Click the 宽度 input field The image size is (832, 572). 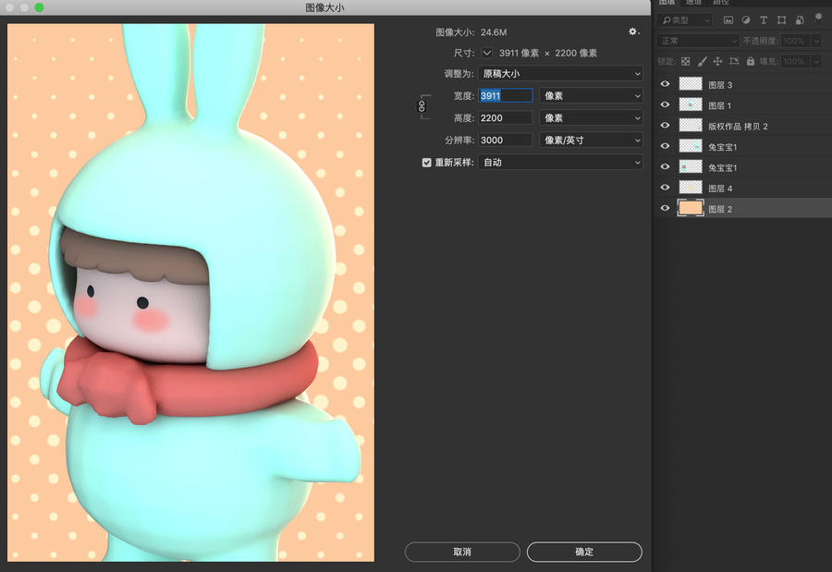[x=505, y=96]
